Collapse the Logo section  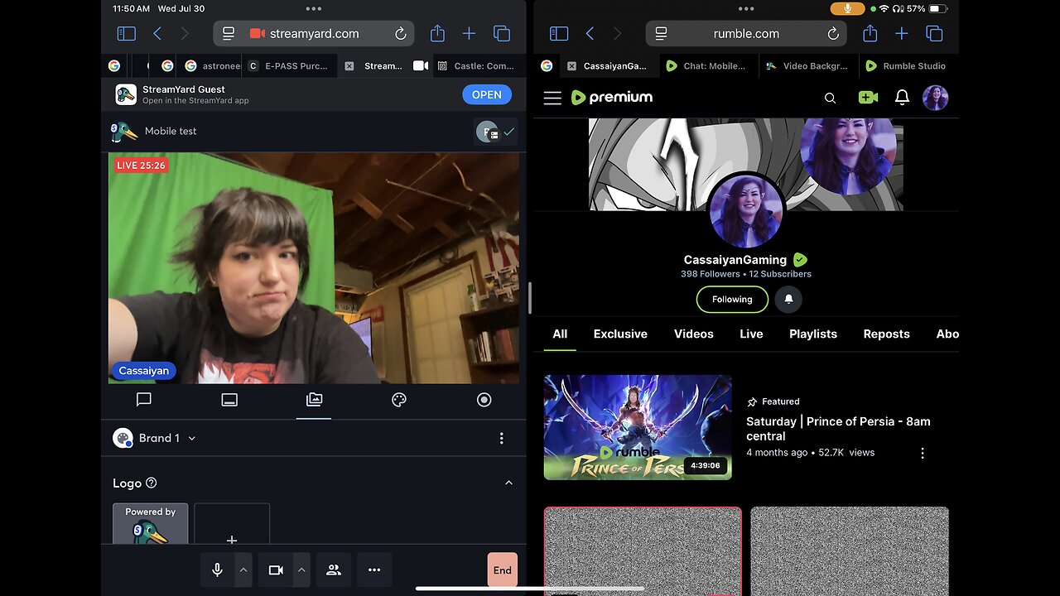pyautogui.click(x=508, y=483)
